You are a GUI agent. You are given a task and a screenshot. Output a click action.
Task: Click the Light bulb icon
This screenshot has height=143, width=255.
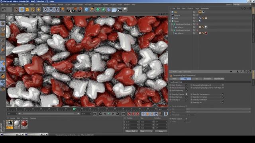[x=125, y=10]
